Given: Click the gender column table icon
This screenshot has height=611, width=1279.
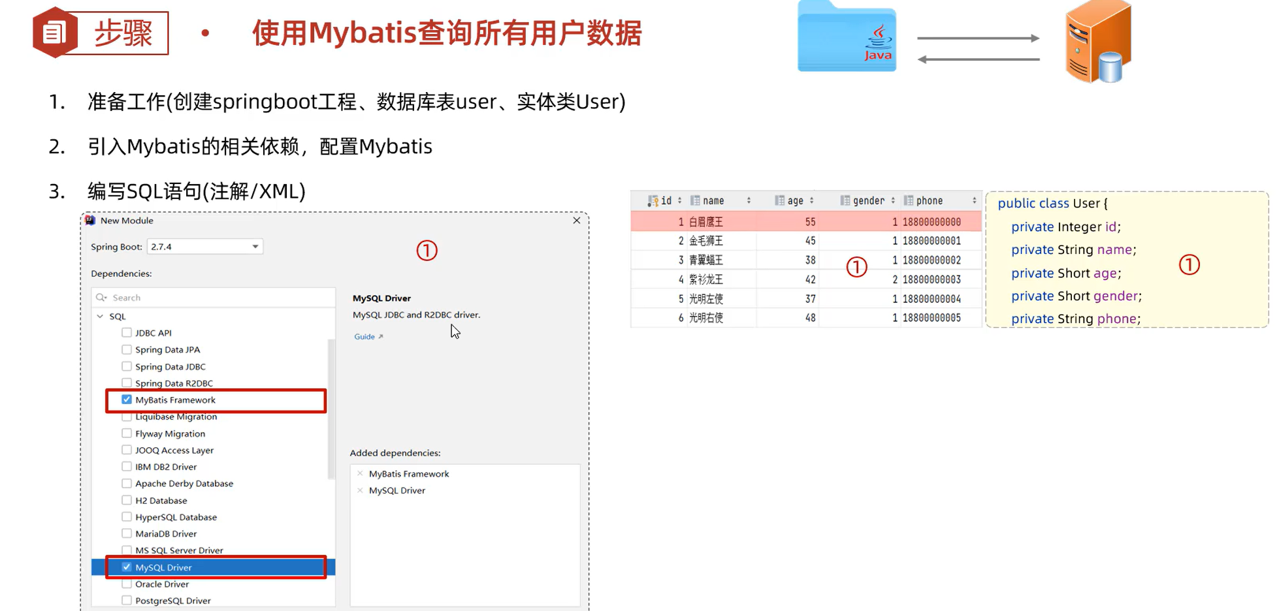Looking at the screenshot, I should click(845, 201).
